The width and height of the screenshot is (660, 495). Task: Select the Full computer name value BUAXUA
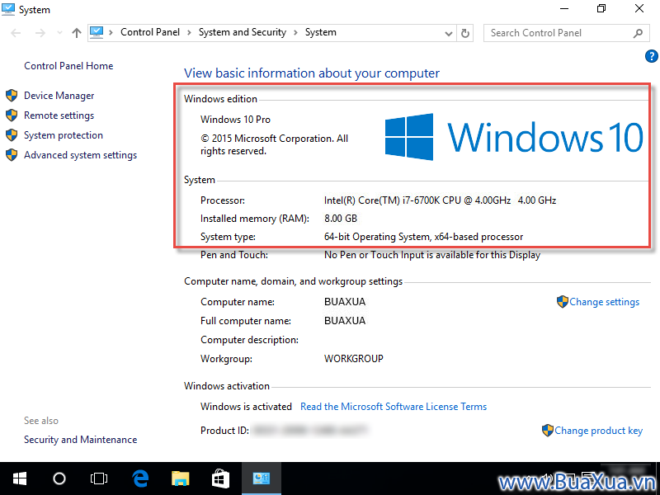(x=345, y=321)
